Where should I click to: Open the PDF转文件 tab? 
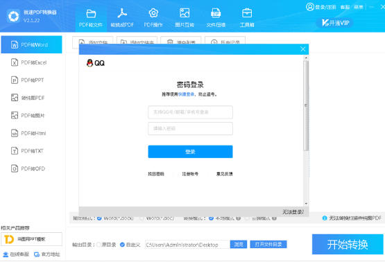[x=91, y=18]
